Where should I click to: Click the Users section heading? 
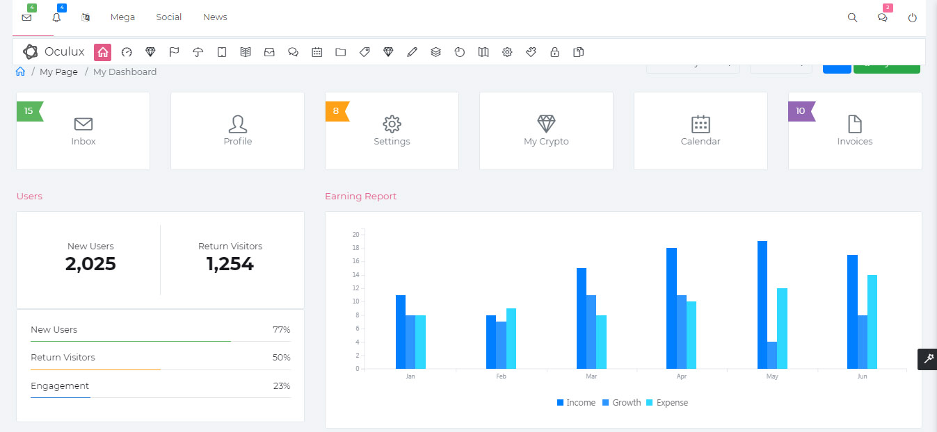coord(29,197)
